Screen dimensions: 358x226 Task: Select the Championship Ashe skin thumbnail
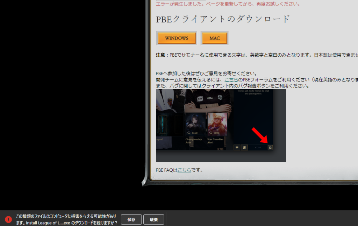[x=196, y=125]
